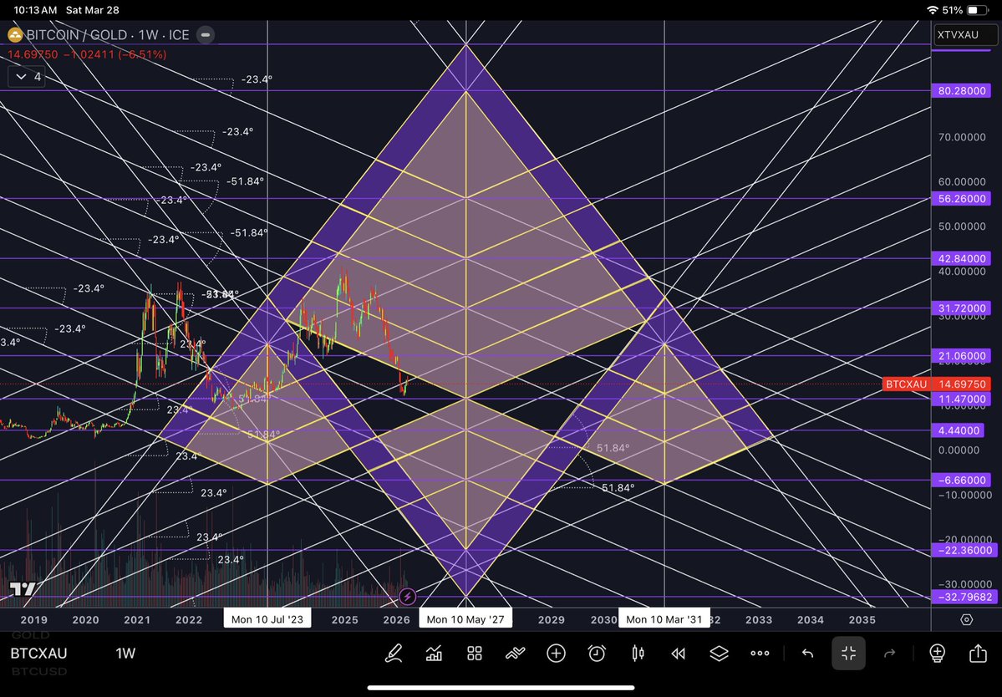The height and width of the screenshot is (697, 1002).
Task: Open the drawing tools pen icon
Action: 393,653
